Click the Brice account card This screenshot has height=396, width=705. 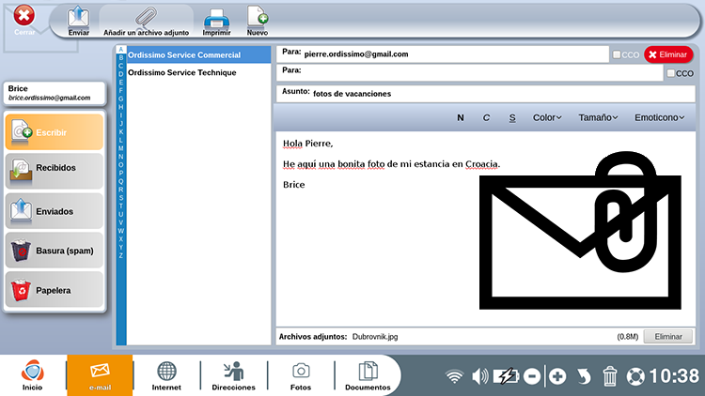tap(55, 93)
